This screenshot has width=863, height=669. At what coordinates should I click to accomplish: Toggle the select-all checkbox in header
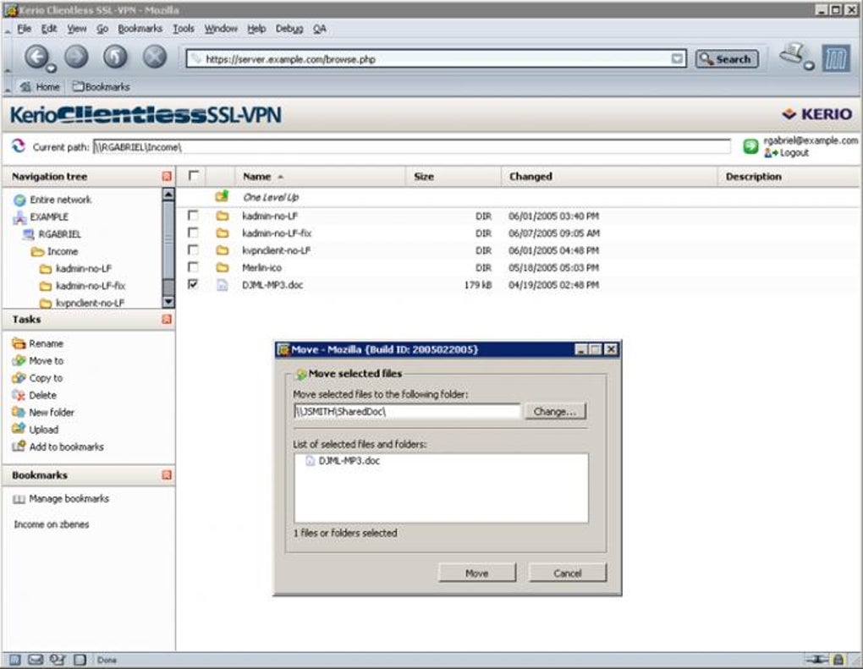193,176
